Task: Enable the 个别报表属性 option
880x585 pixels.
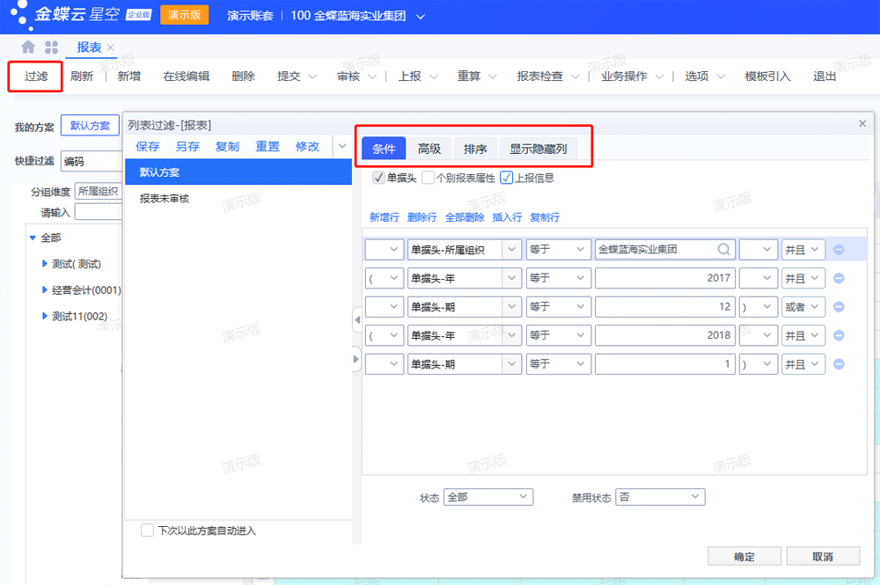Action: coord(429,177)
